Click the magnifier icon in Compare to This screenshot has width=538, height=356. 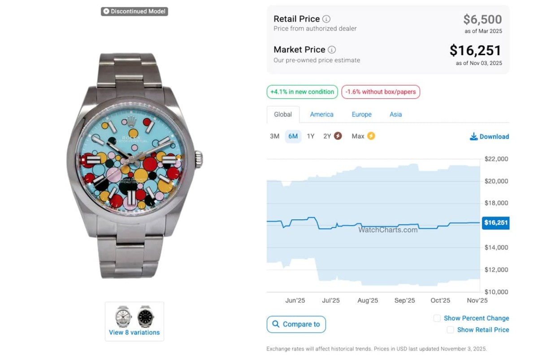point(276,324)
